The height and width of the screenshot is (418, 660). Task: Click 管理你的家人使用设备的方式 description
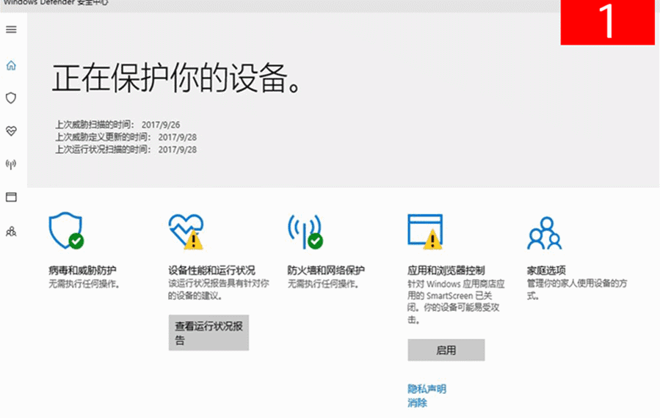577,290
